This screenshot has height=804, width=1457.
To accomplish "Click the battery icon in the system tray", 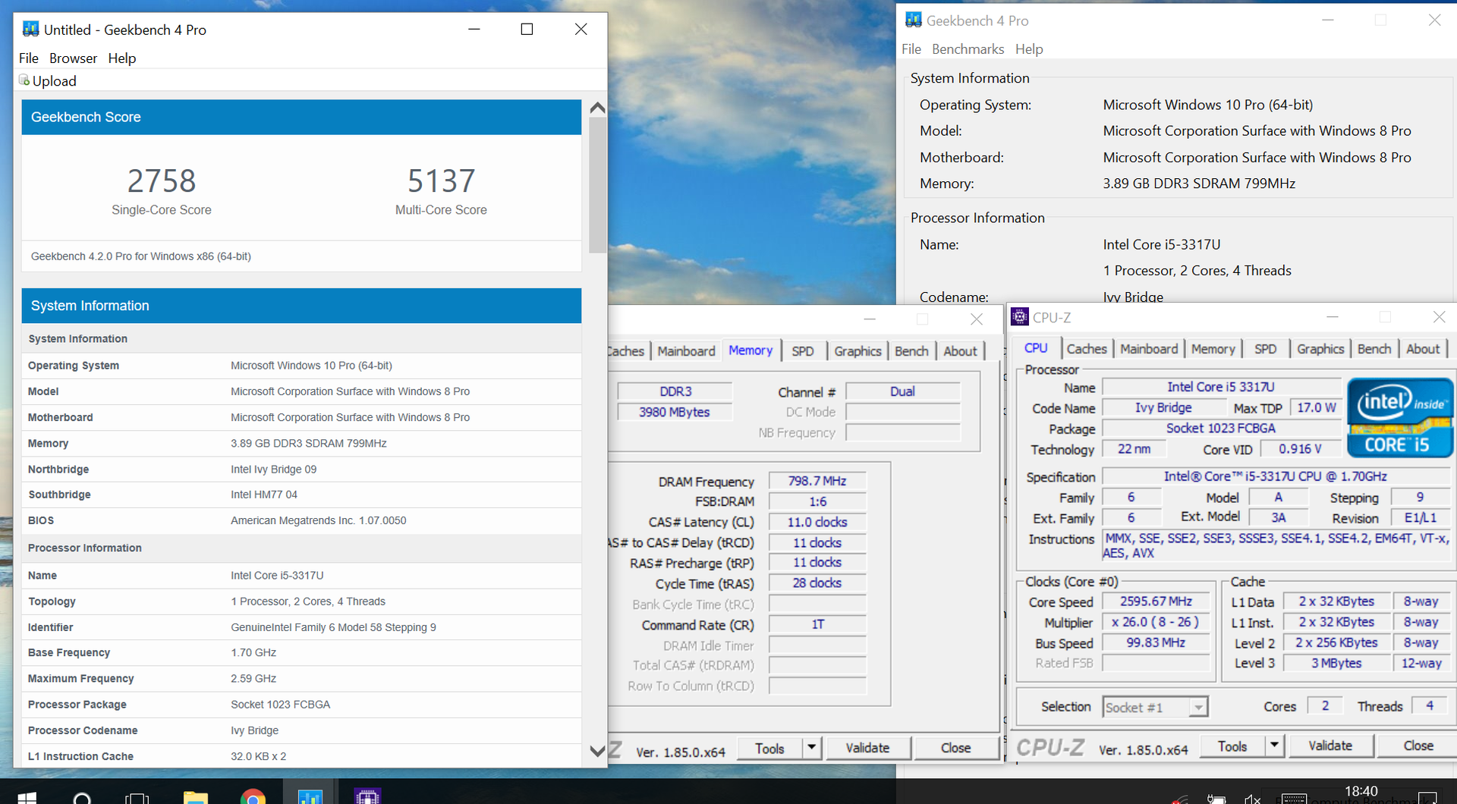I will click(1216, 799).
